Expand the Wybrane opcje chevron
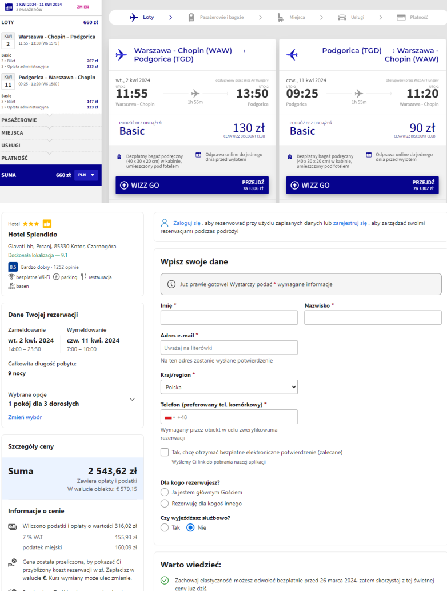 133,400
